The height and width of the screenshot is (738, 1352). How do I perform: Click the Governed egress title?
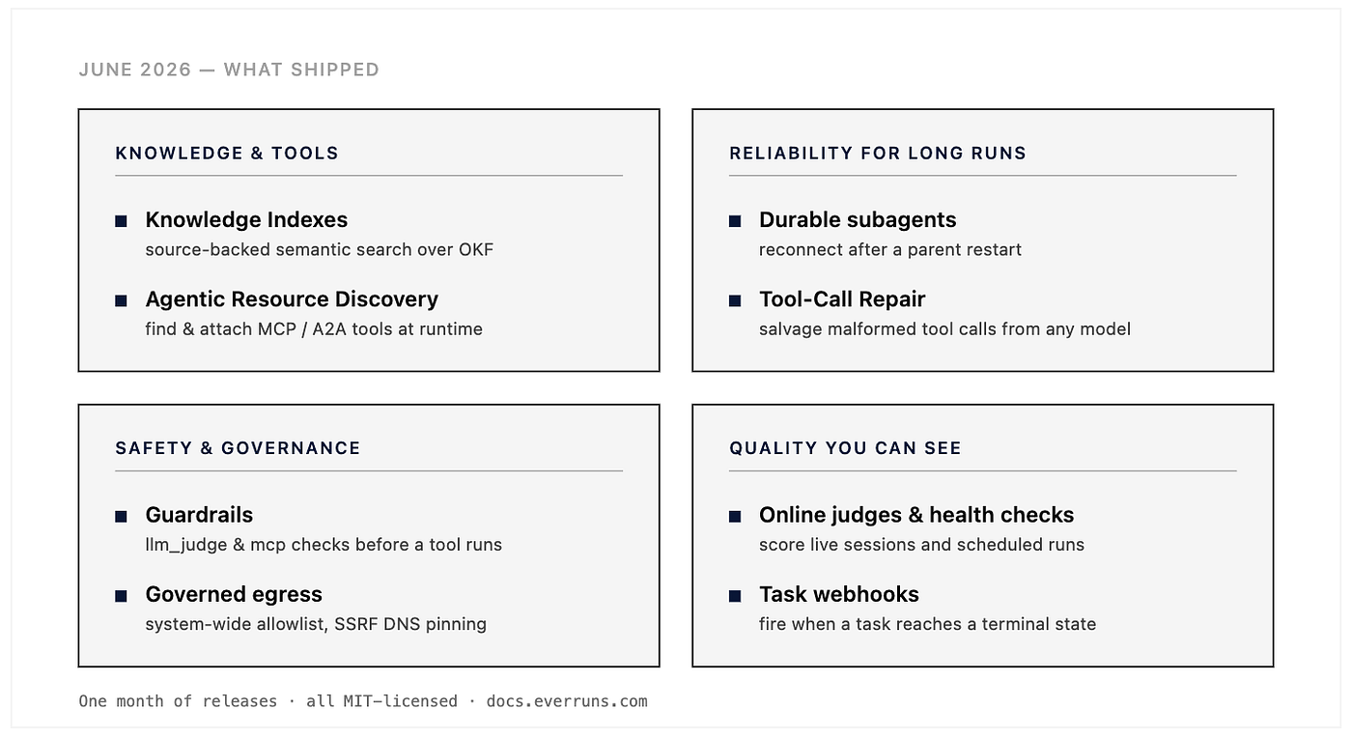(234, 594)
